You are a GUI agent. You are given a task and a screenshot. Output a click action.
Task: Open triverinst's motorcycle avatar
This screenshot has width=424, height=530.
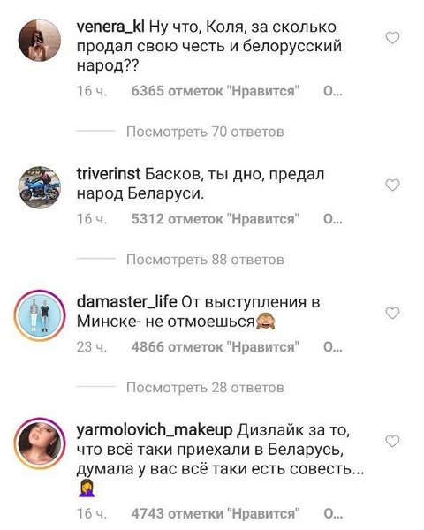pyautogui.click(x=39, y=187)
